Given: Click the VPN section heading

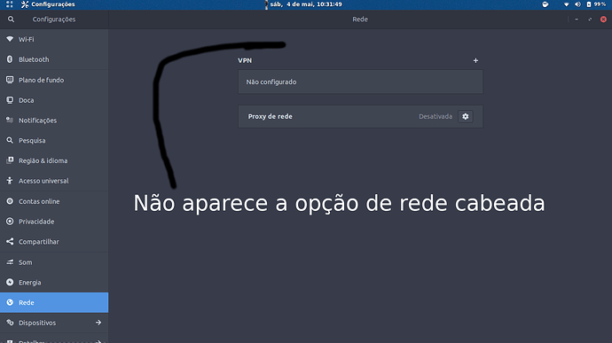Looking at the screenshot, I should click(x=245, y=60).
